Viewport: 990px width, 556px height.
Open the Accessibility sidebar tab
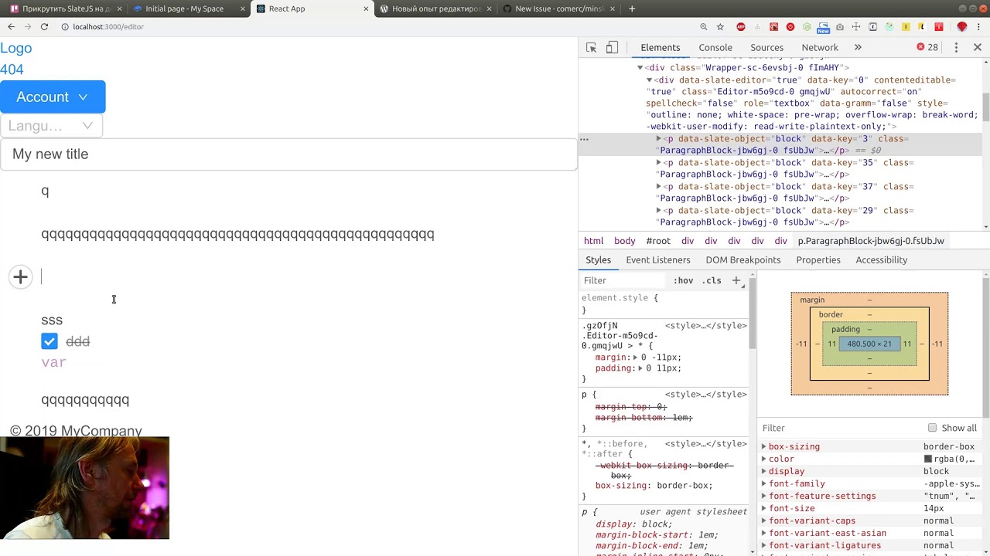coord(881,260)
